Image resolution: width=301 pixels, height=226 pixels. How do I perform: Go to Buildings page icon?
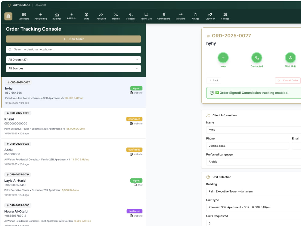click(x=57, y=14)
